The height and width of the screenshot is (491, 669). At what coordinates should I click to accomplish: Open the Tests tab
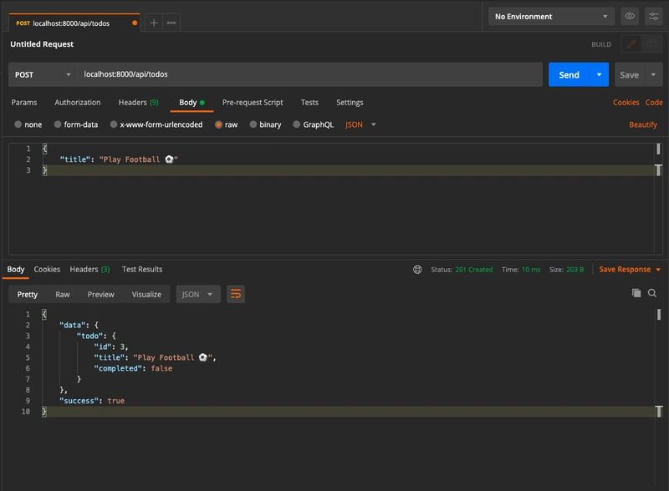point(309,102)
